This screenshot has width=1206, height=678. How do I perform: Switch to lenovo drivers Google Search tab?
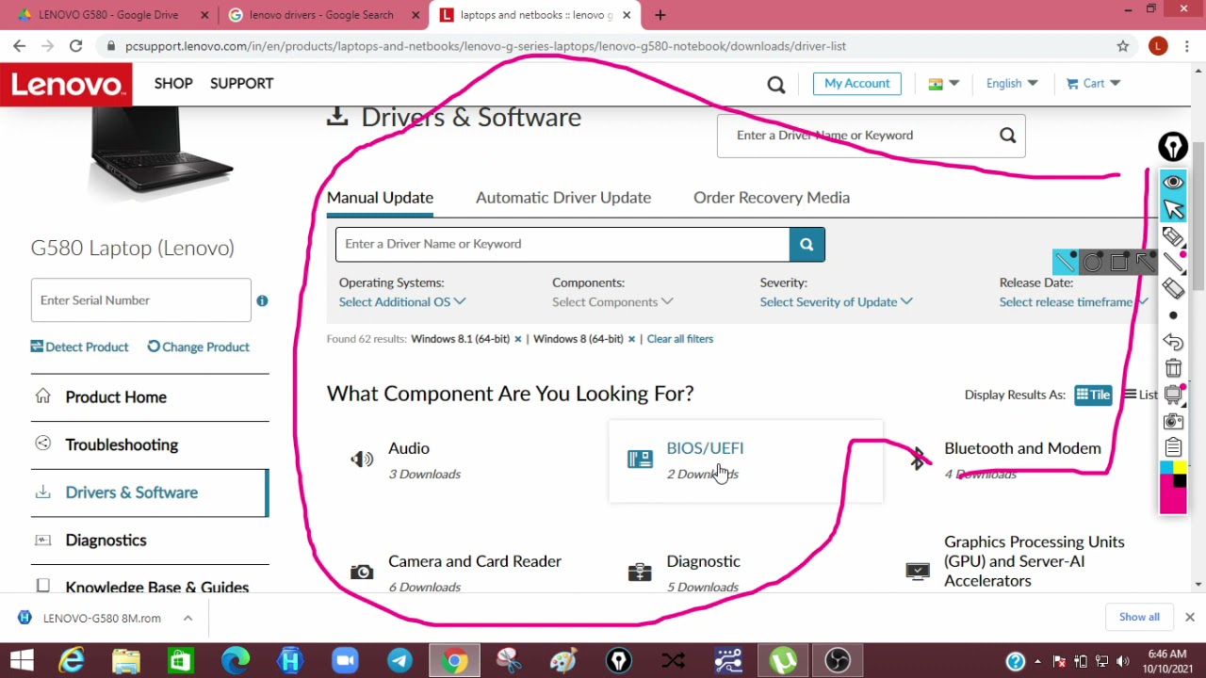click(321, 15)
